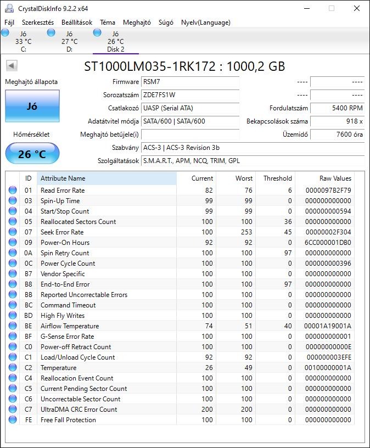Click the status orb for drive D:
370x448 pixels.
pos(51,32)
